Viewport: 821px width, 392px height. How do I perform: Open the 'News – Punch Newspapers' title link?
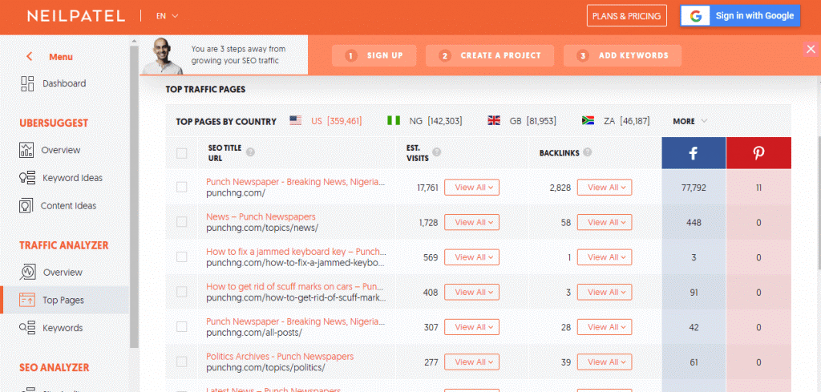pos(261,216)
